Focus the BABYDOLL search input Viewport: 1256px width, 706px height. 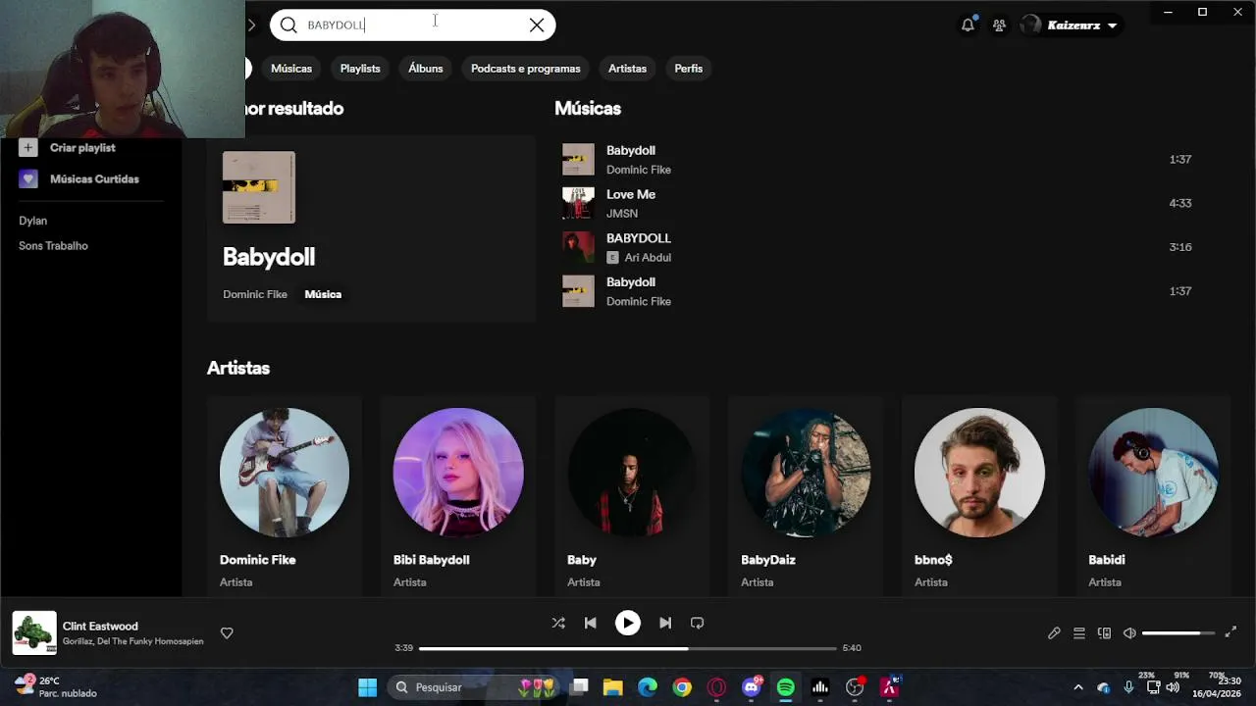pos(412,25)
